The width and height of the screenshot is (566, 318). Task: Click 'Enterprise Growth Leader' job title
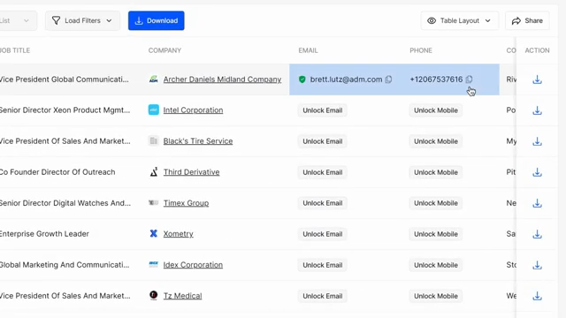(x=44, y=233)
